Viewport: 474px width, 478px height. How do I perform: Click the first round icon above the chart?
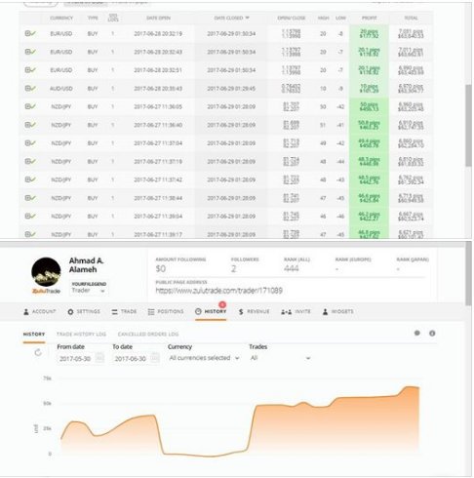point(417,333)
